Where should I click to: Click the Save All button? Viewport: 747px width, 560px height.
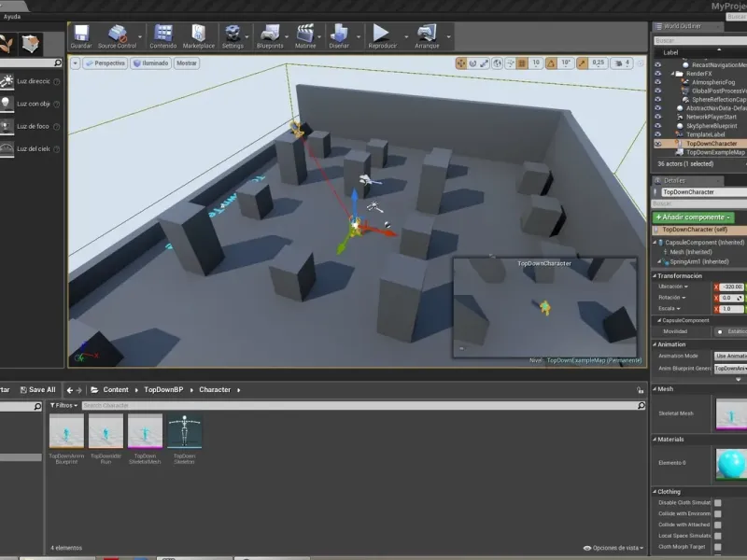coord(37,390)
